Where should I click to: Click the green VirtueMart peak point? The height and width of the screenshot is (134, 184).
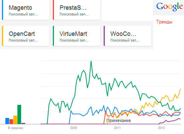pos(91,61)
